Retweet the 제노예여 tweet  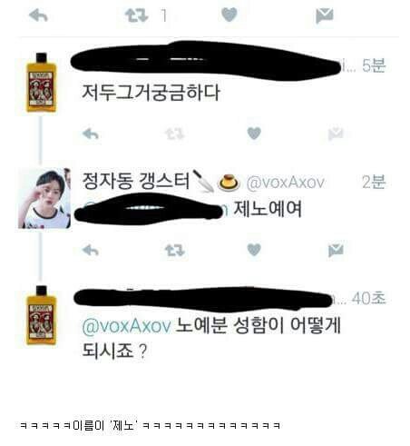coord(174,250)
